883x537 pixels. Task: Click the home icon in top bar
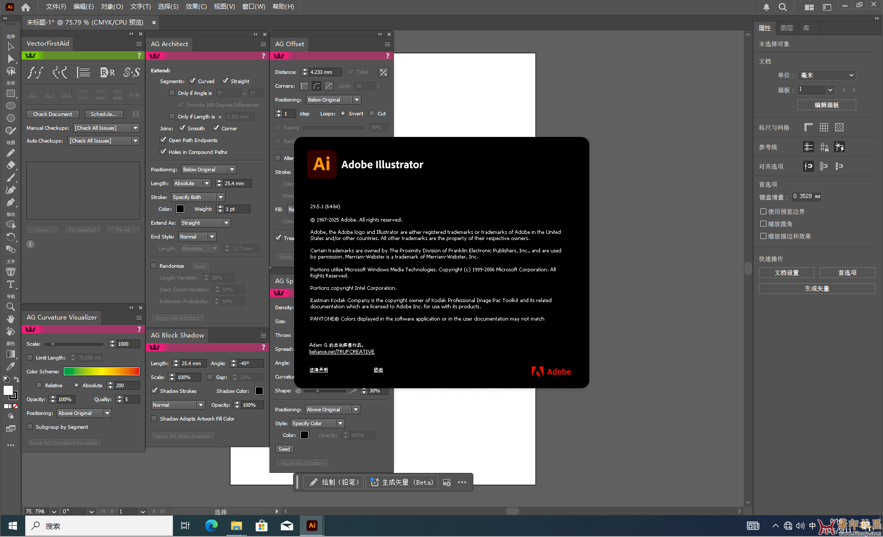coord(26,7)
